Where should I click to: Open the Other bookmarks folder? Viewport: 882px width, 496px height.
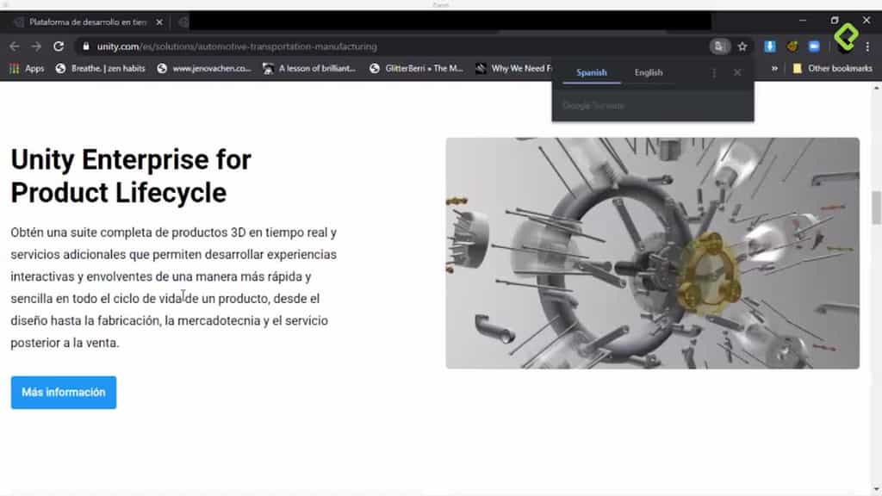(832, 69)
